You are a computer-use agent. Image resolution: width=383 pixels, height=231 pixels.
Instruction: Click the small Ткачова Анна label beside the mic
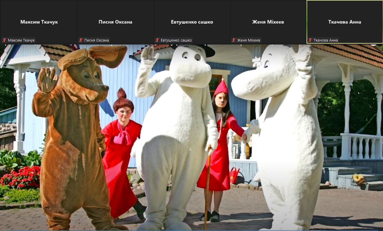326,40
